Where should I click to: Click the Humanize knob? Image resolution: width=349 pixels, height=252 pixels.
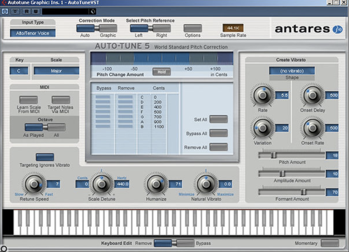(156, 184)
